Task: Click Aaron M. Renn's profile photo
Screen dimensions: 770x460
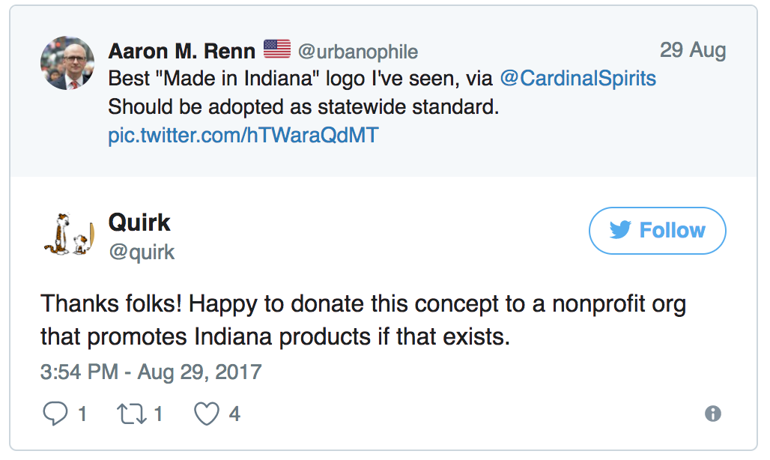Action: (x=67, y=64)
